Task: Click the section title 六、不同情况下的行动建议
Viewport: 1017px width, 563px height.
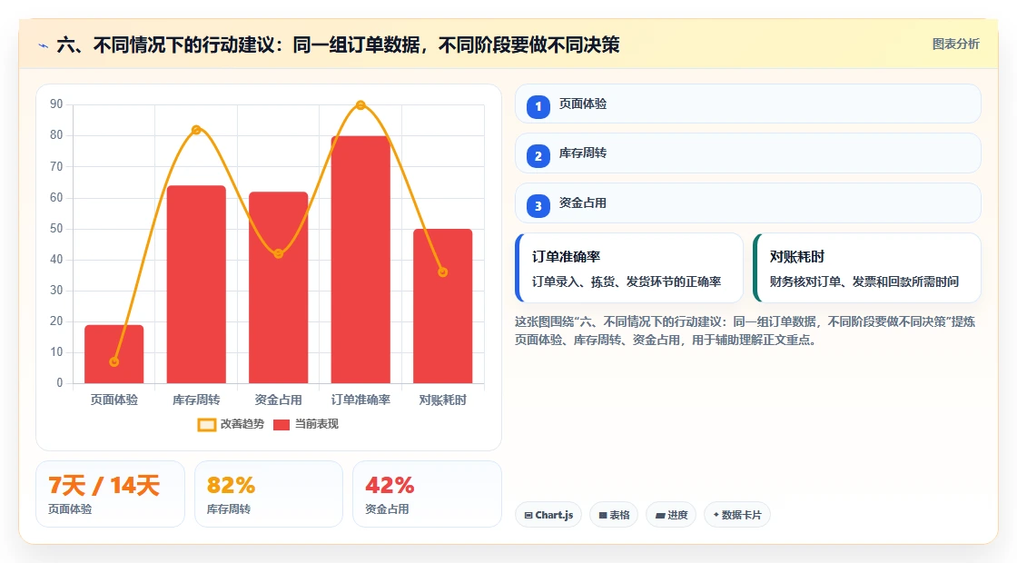Action: (338, 44)
